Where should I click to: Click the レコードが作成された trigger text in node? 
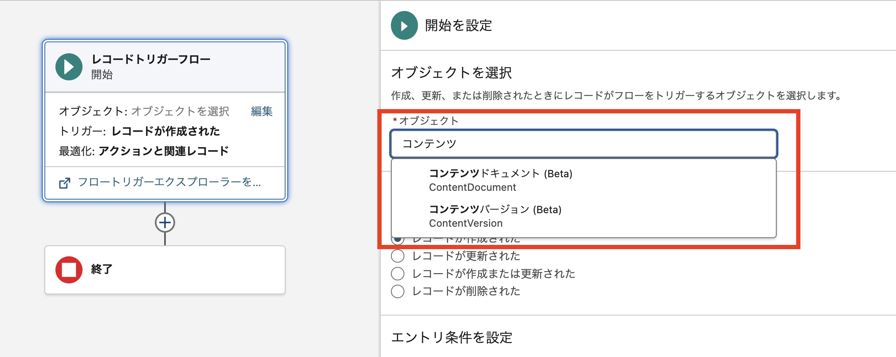(x=165, y=131)
